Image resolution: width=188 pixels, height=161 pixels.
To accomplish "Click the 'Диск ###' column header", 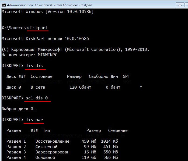I will coord(16,76).
